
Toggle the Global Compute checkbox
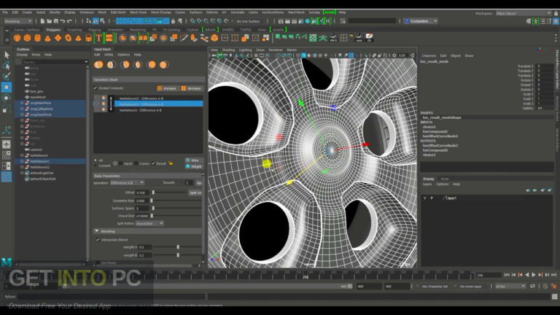[96, 88]
